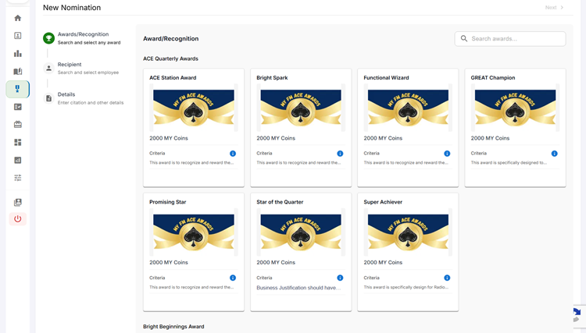Select the award medal sidebar icon
The width and height of the screenshot is (586, 333).
[17, 89]
